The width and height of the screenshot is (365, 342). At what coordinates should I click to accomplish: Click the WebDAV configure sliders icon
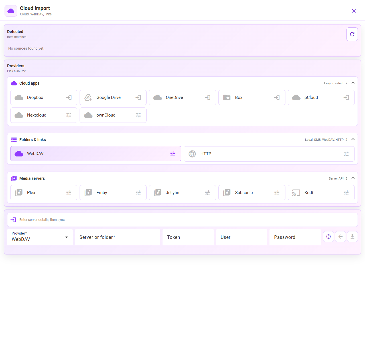pos(173,154)
